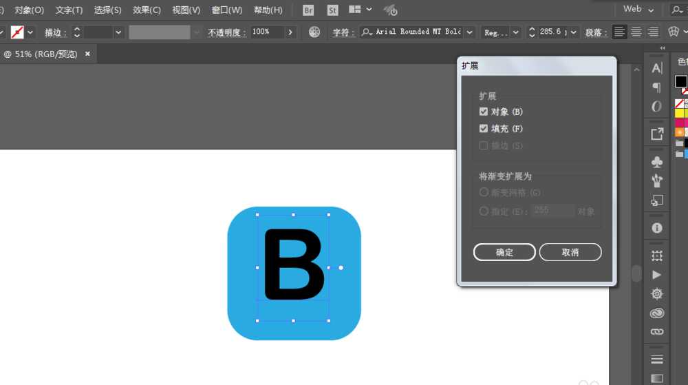Open the 文字(T) menu

pyautogui.click(x=69, y=10)
